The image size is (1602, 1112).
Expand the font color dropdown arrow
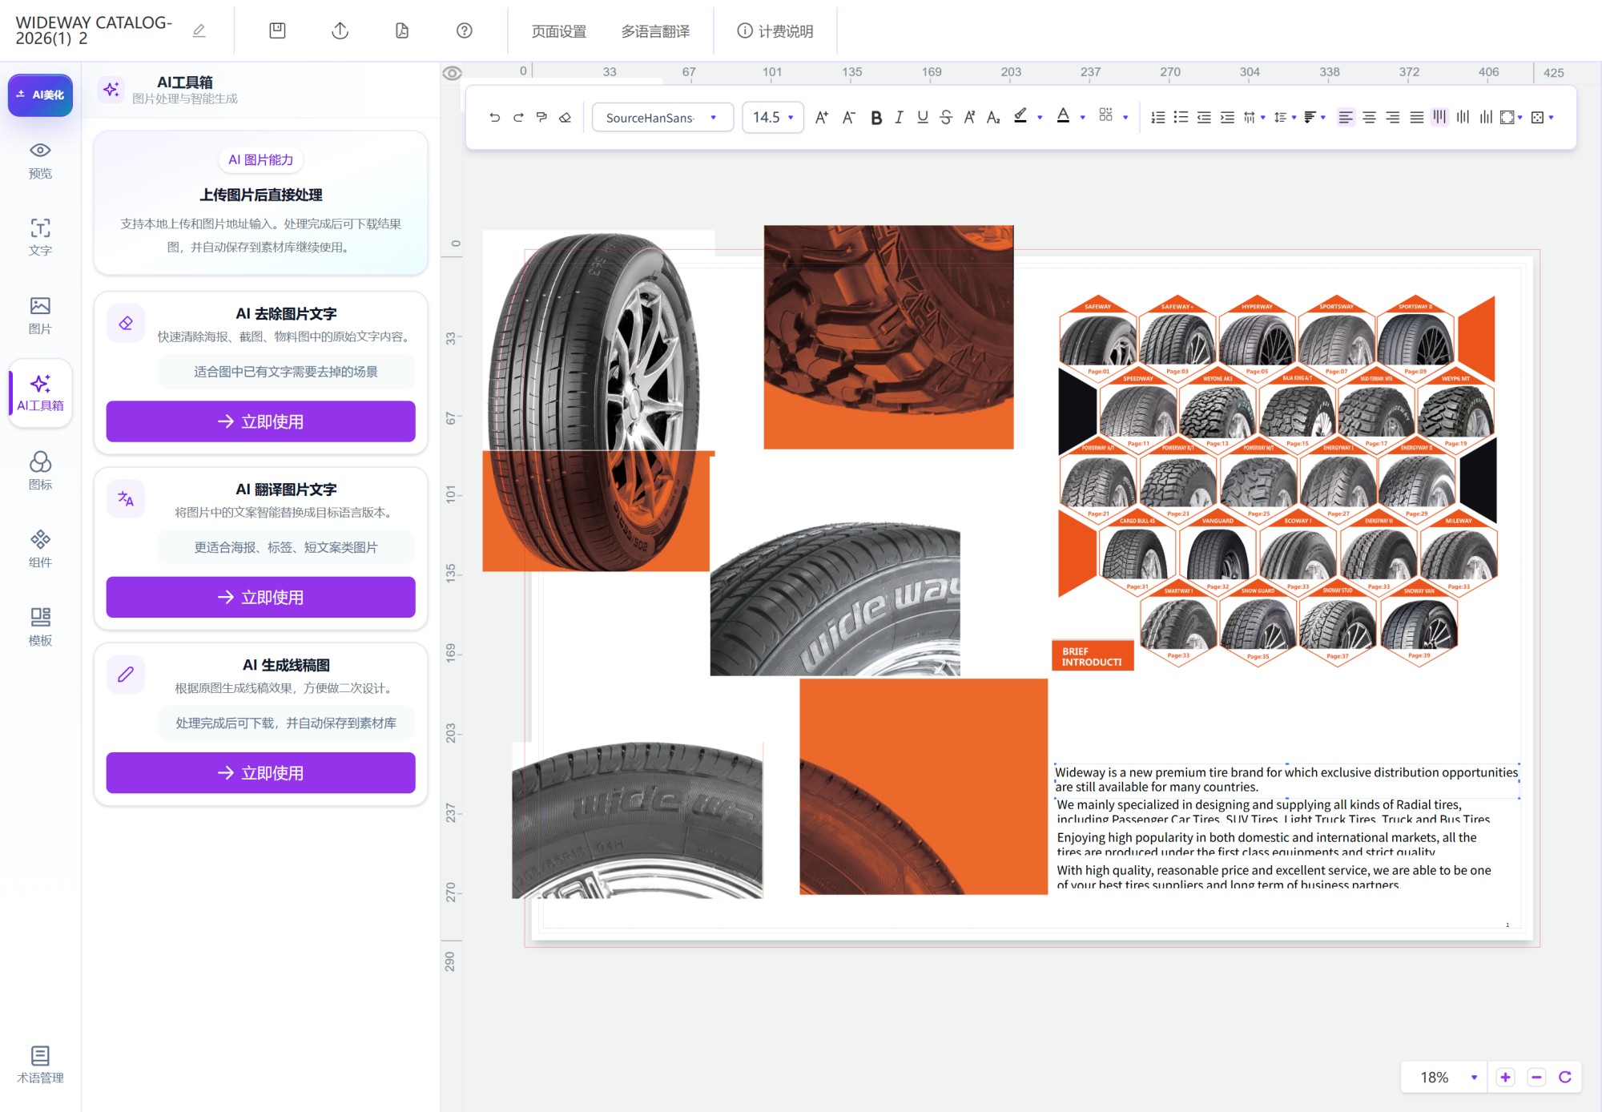click(1082, 118)
